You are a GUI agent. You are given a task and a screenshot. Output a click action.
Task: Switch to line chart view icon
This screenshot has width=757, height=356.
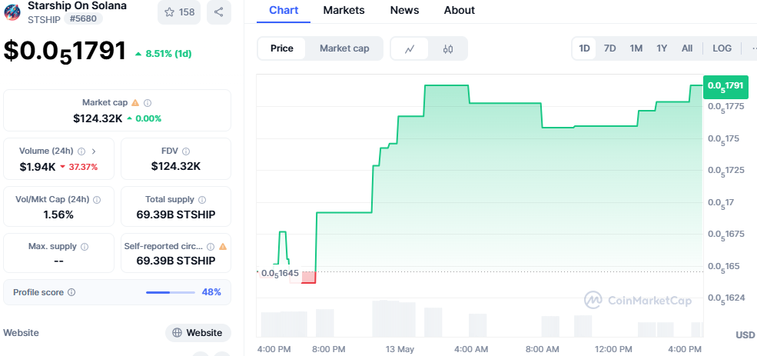point(410,48)
